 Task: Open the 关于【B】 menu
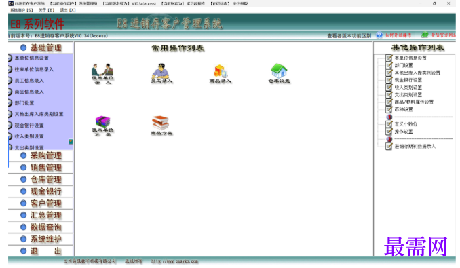point(46,10)
